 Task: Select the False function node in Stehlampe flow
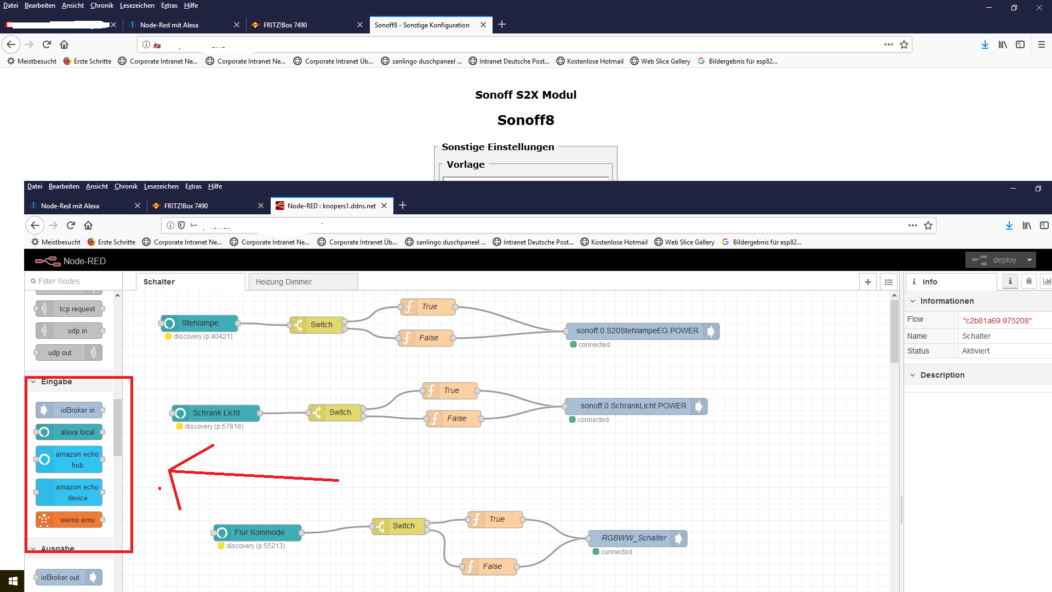pyautogui.click(x=426, y=338)
